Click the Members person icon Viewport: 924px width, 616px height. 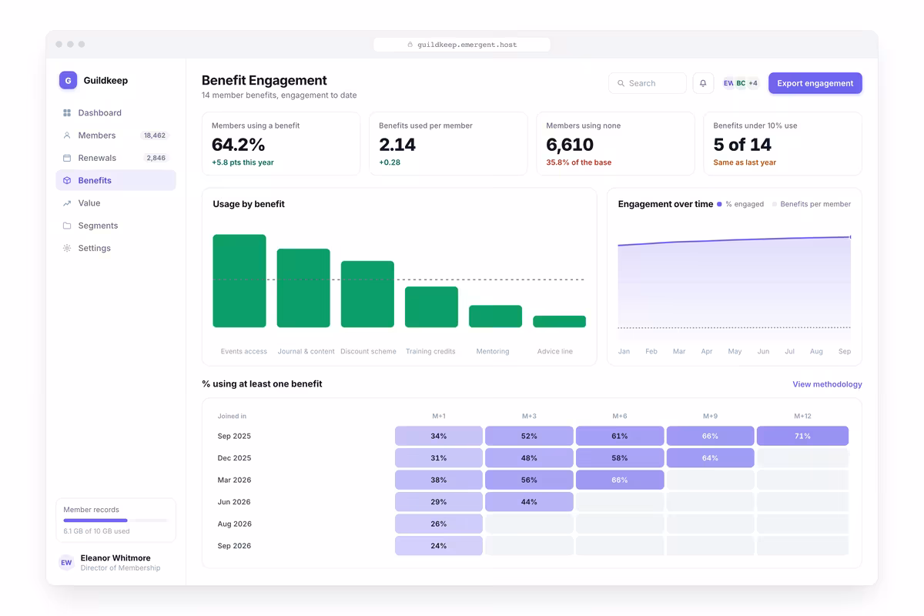67,136
